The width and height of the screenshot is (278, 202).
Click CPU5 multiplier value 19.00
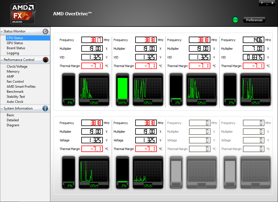tap(146, 132)
